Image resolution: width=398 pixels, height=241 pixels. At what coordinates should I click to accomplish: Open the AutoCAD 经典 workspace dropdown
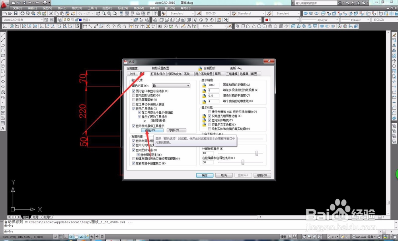tap(23, 19)
